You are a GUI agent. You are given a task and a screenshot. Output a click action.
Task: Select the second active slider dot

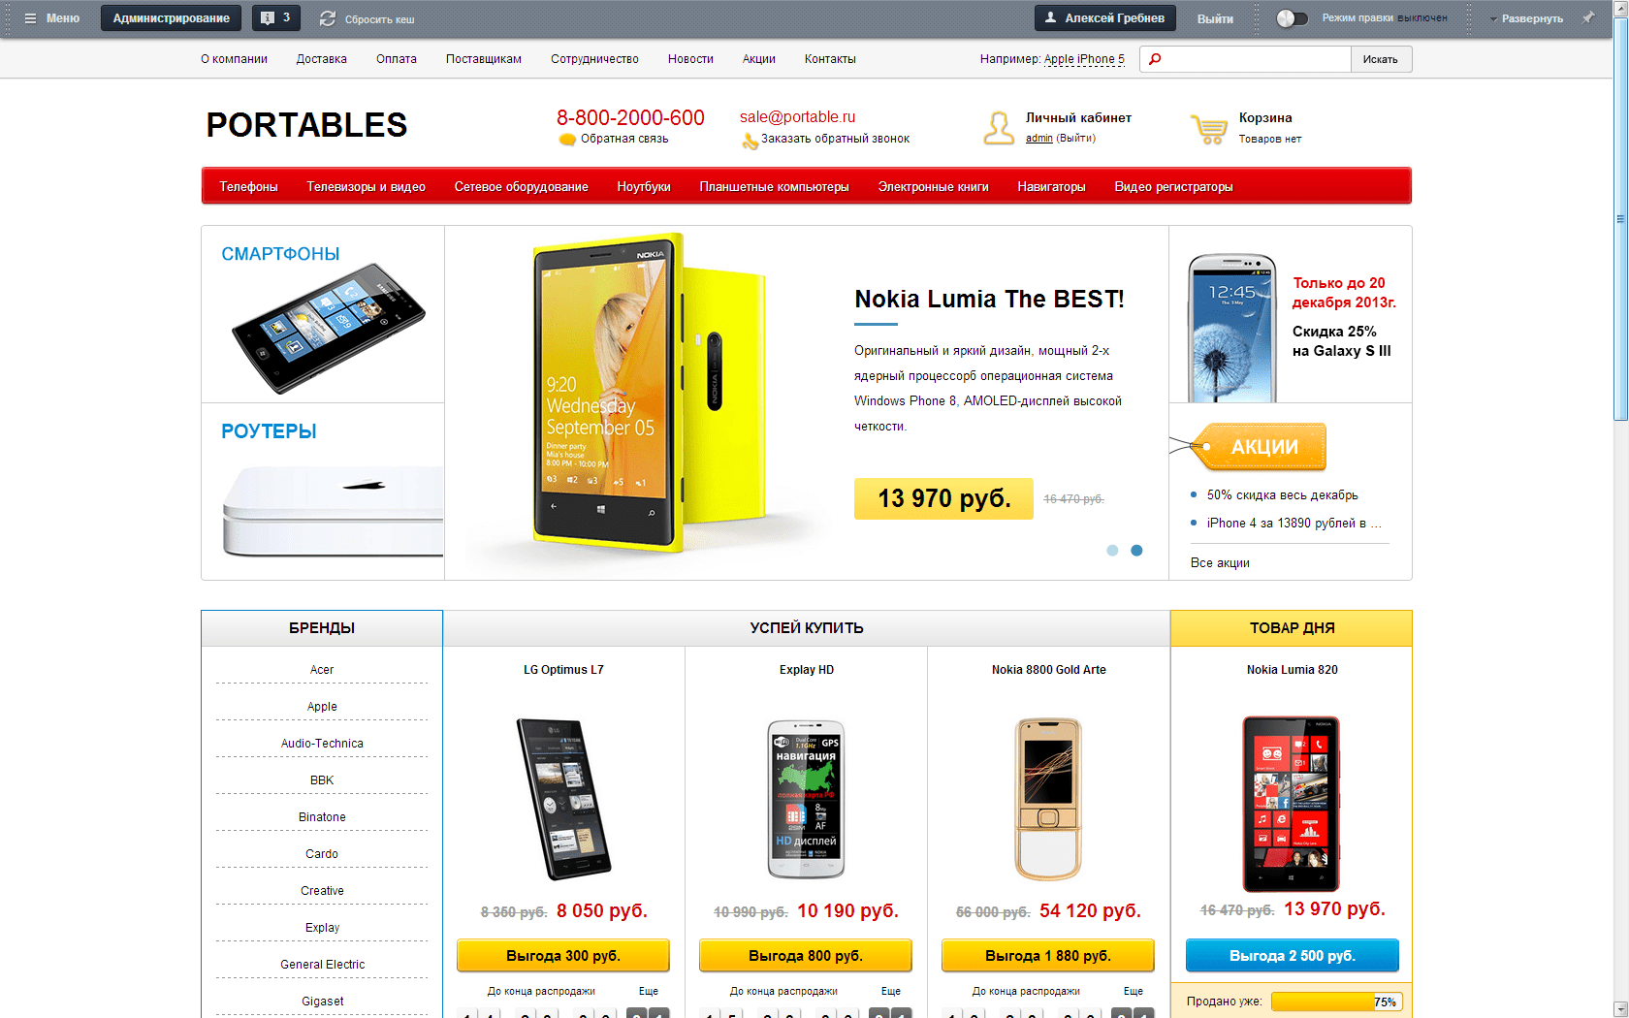click(x=1136, y=551)
